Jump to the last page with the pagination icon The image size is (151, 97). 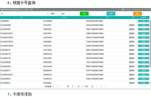point(101,86)
